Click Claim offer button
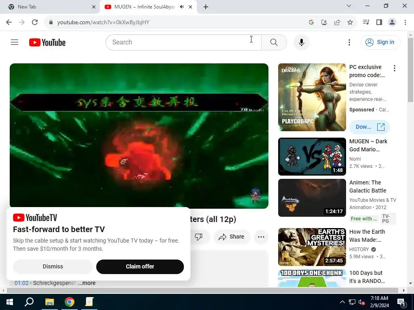Image resolution: width=414 pixels, height=310 pixels. tap(140, 266)
